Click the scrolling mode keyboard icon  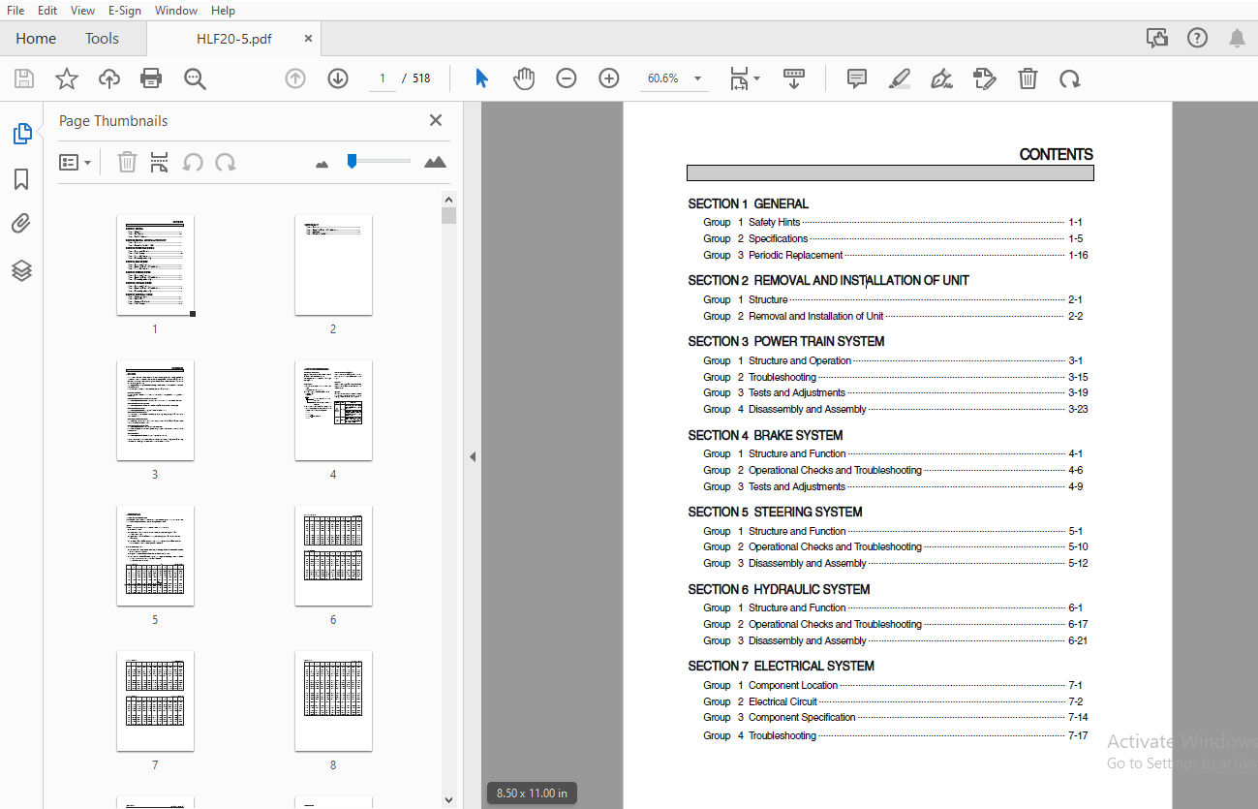click(794, 78)
